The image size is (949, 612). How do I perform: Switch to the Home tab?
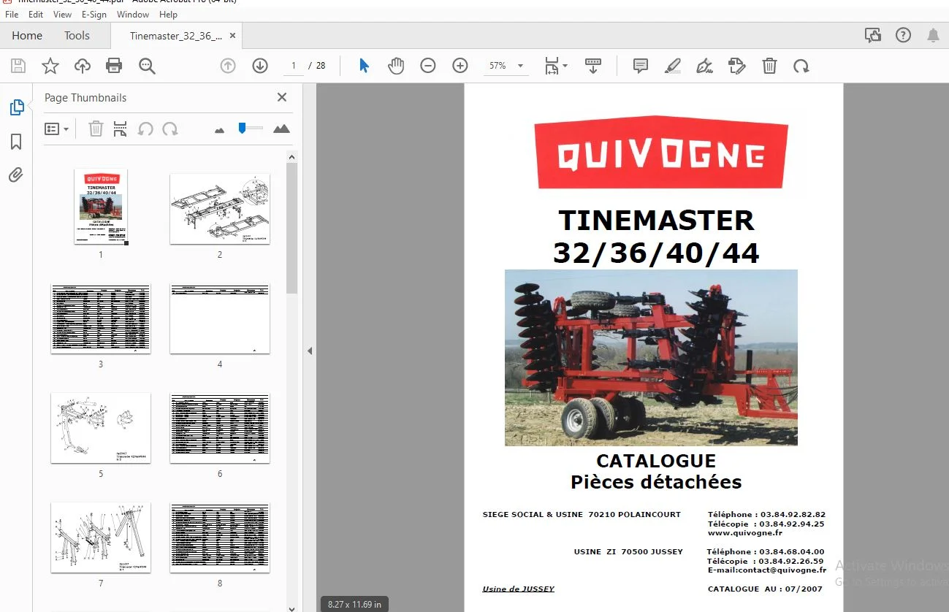27,35
